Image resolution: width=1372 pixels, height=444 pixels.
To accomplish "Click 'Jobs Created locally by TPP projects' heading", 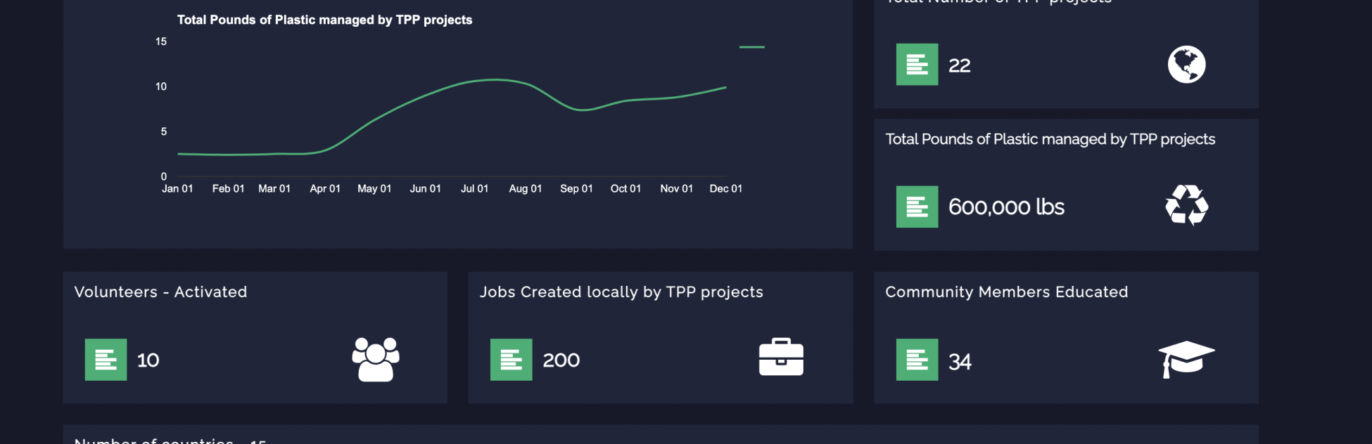I will (621, 292).
